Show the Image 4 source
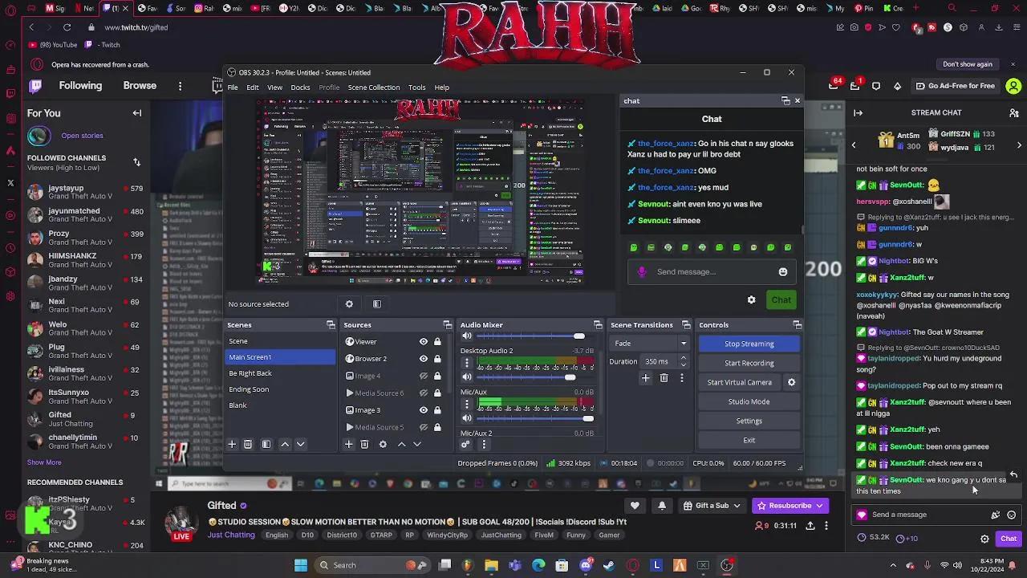This screenshot has width=1027, height=578. [424, 376]
